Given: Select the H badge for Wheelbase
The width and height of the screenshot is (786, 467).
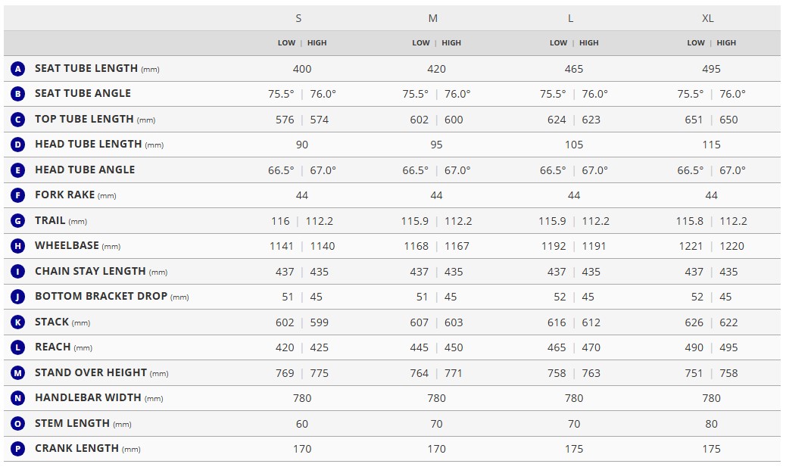Looking at the screenshot, I should coord(17,245).
